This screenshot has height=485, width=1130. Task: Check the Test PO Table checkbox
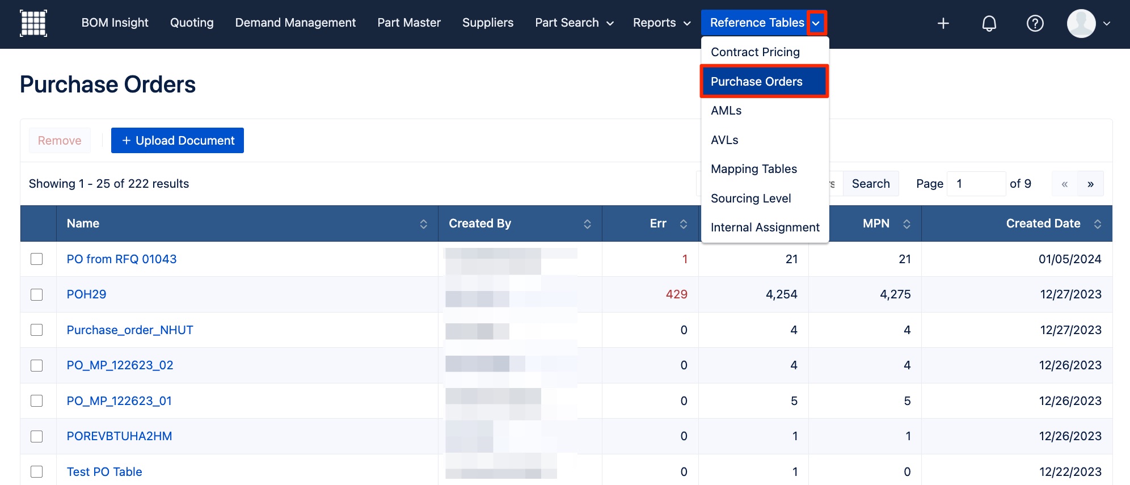click(37, 472)
